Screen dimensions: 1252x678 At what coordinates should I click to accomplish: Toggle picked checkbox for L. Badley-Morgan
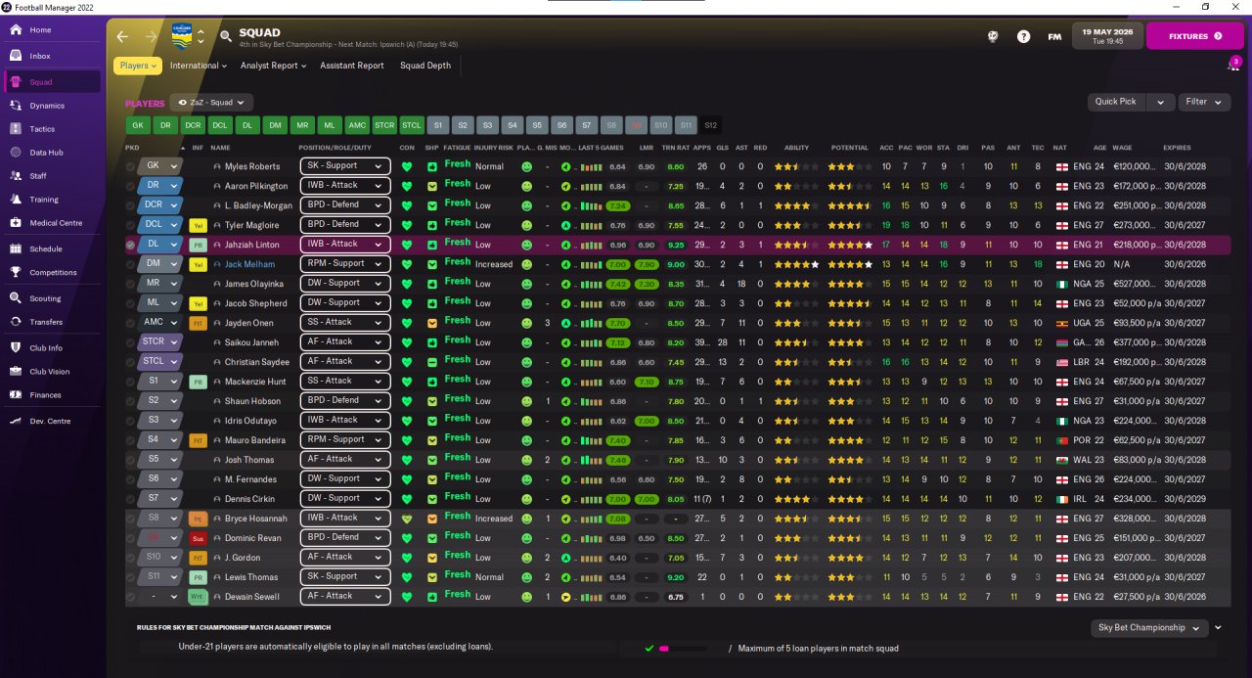(x=131, y=205)
